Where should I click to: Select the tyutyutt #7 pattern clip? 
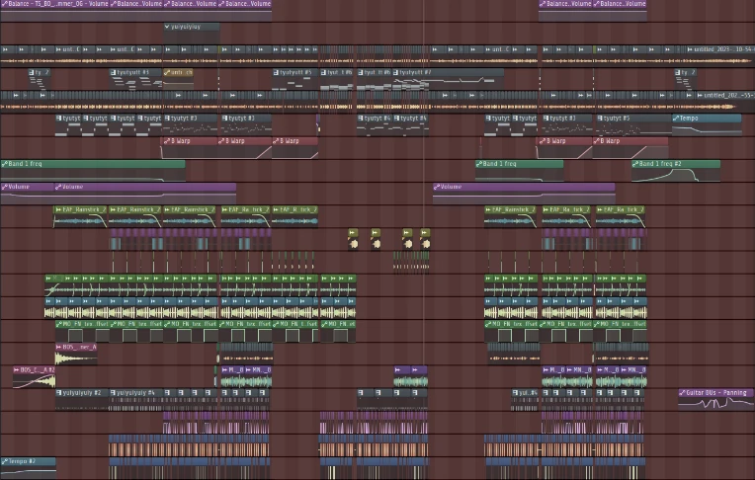click(x=449, y=79)
